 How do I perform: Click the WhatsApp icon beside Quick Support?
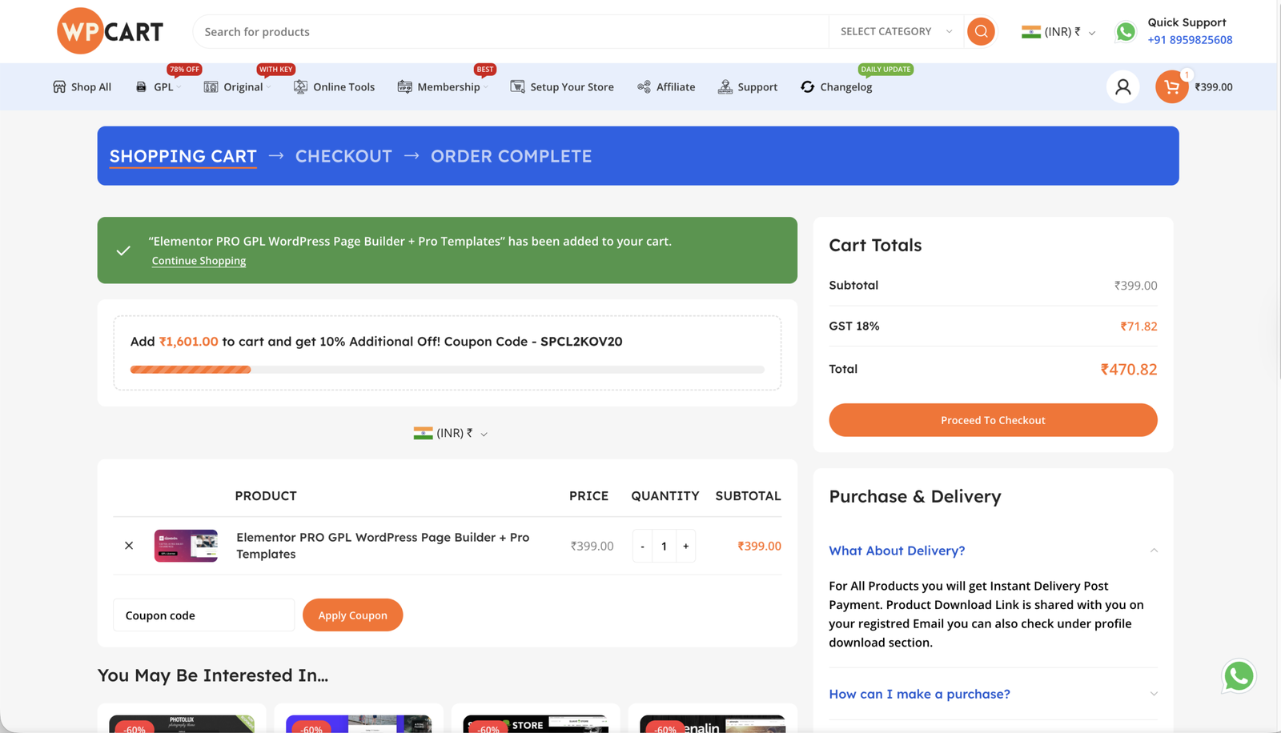tap(1126, 32)
